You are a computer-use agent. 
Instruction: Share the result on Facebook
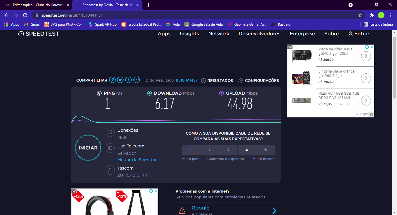click(128, 80)
